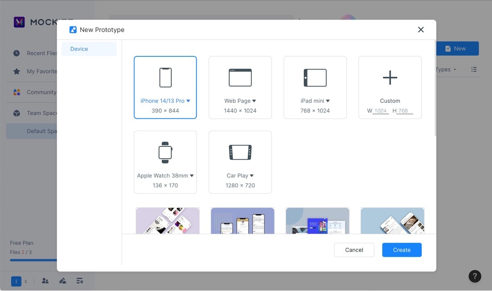Click the Custom size plus icon
Image resolution: width=492 pixels, height=291 pixels.
(390, 77)
